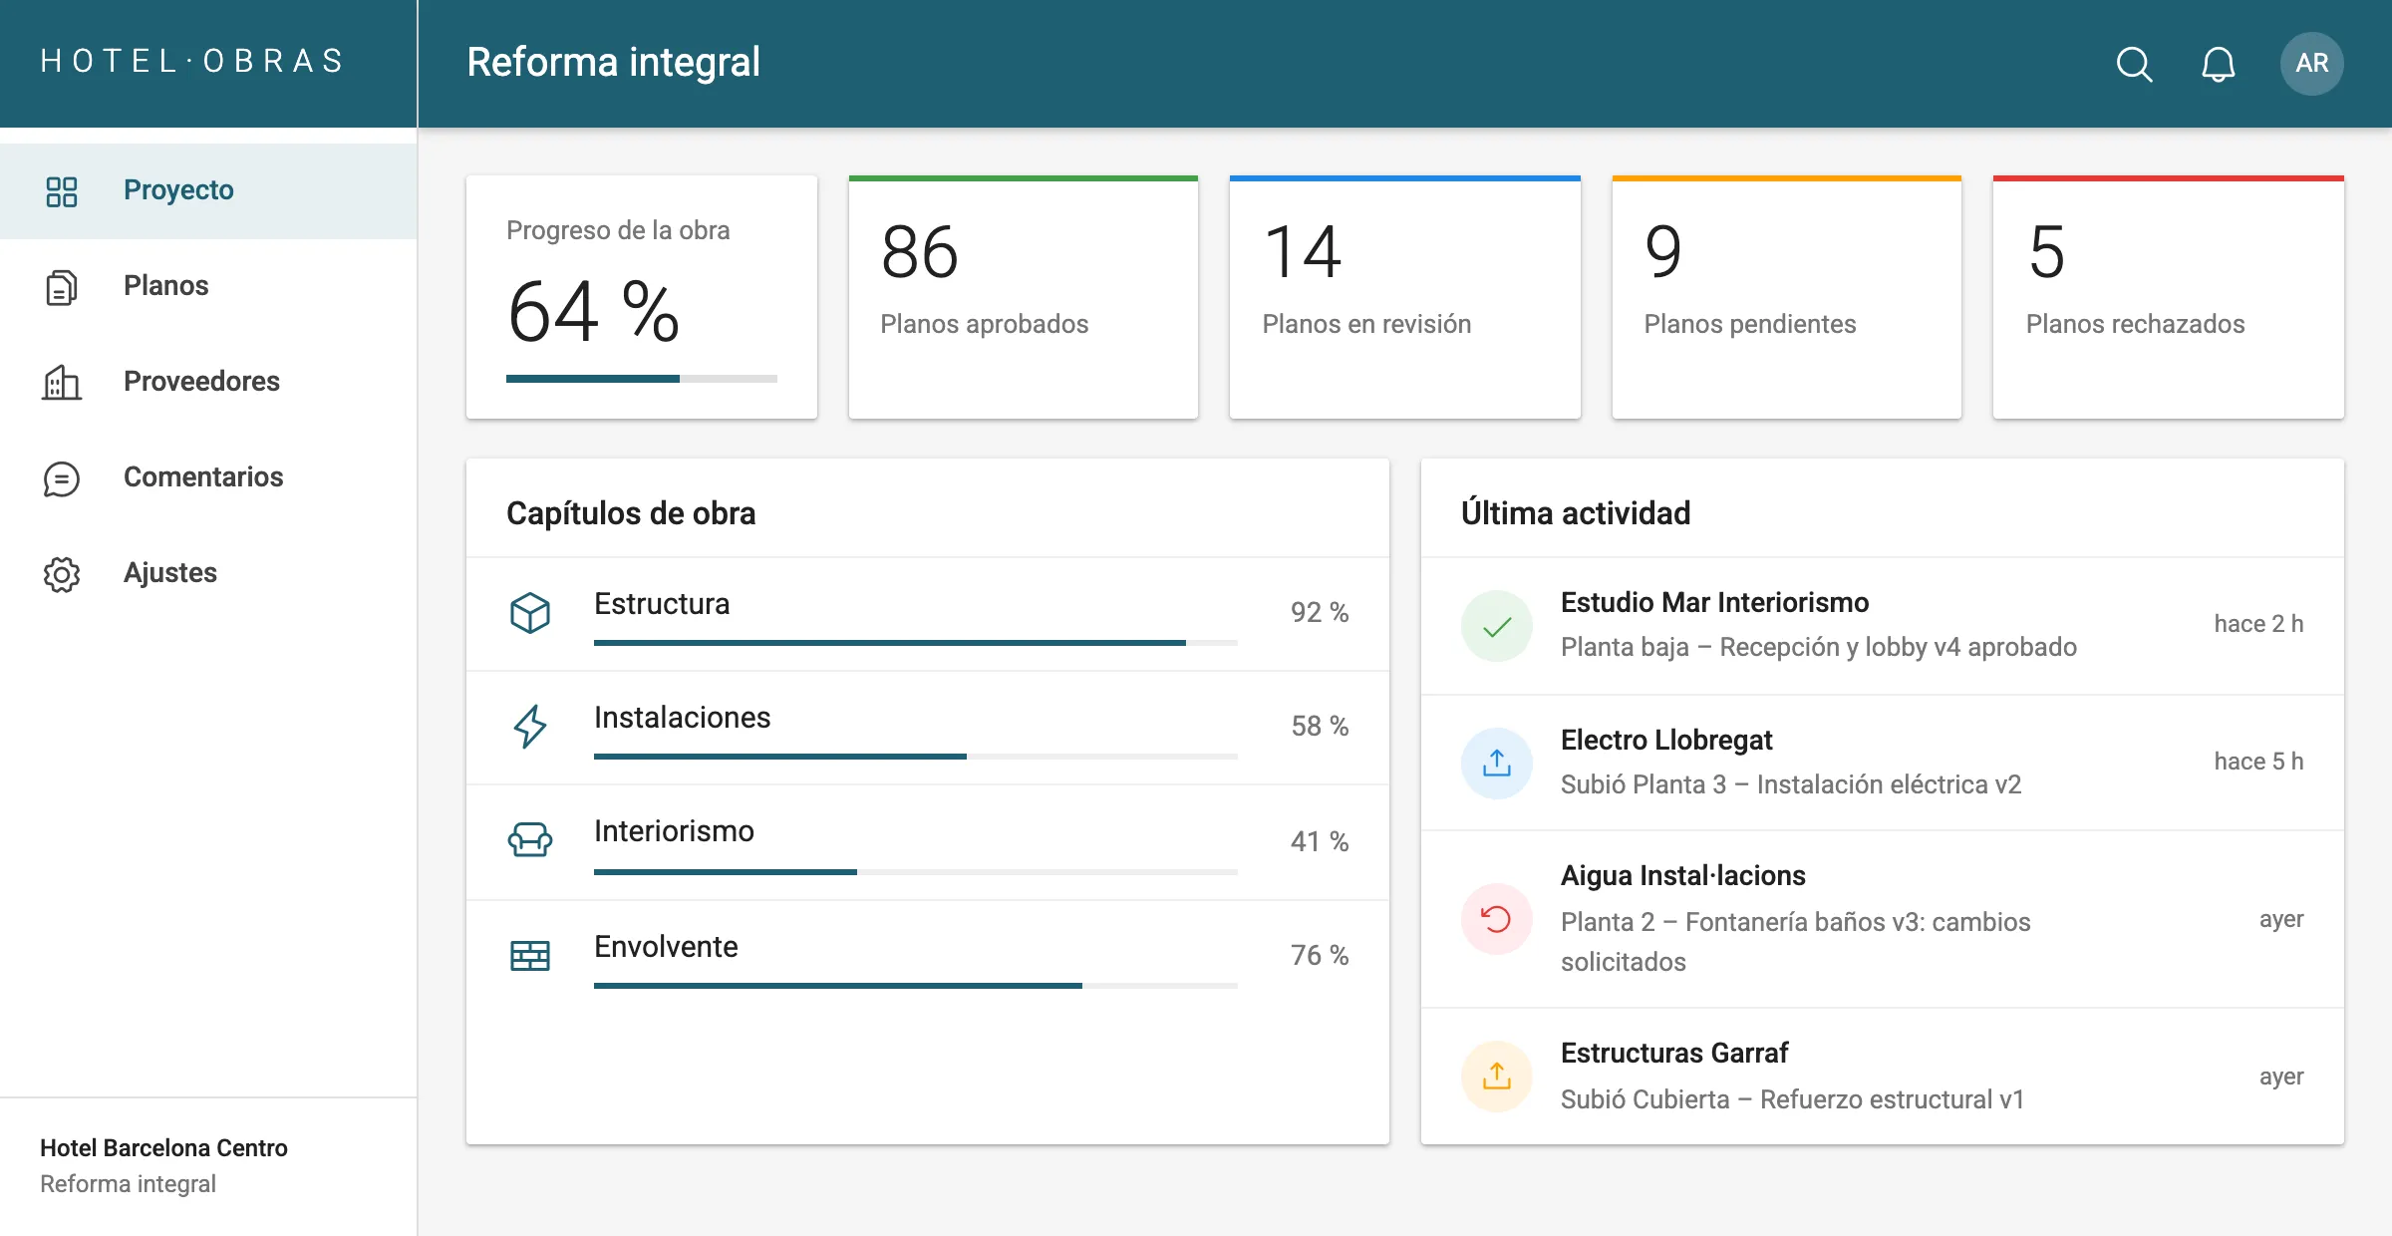Click the Ajustes gear icon
This screenshot has height=1236, width=2392.
click(62, 574)
